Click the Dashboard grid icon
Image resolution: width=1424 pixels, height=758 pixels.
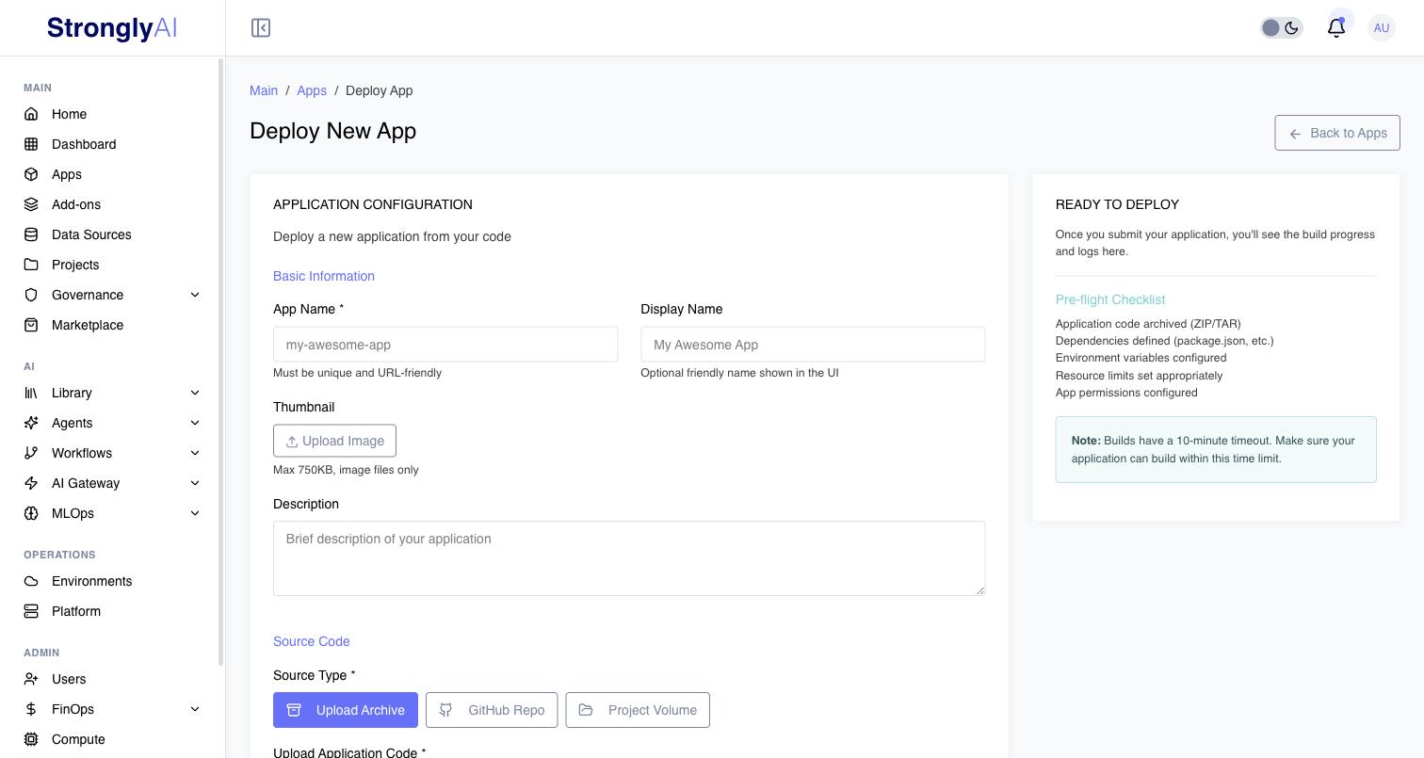pyautogui.click(x=31, y=144)
